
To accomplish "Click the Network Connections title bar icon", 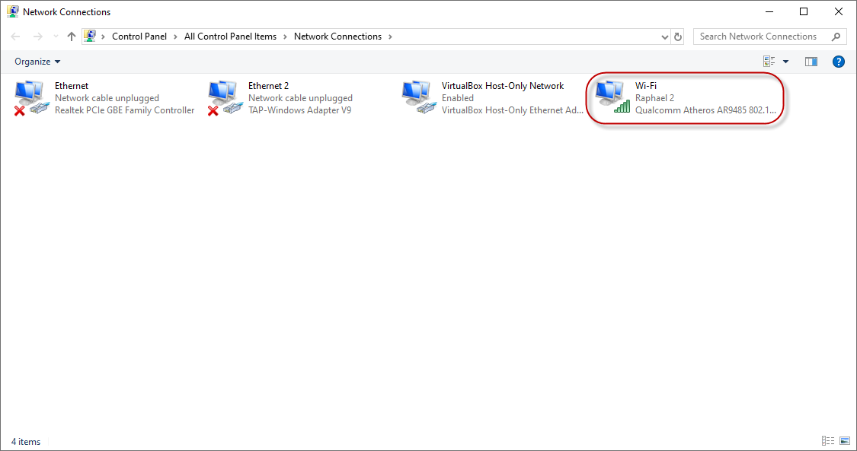I will [x=12, y=12].
